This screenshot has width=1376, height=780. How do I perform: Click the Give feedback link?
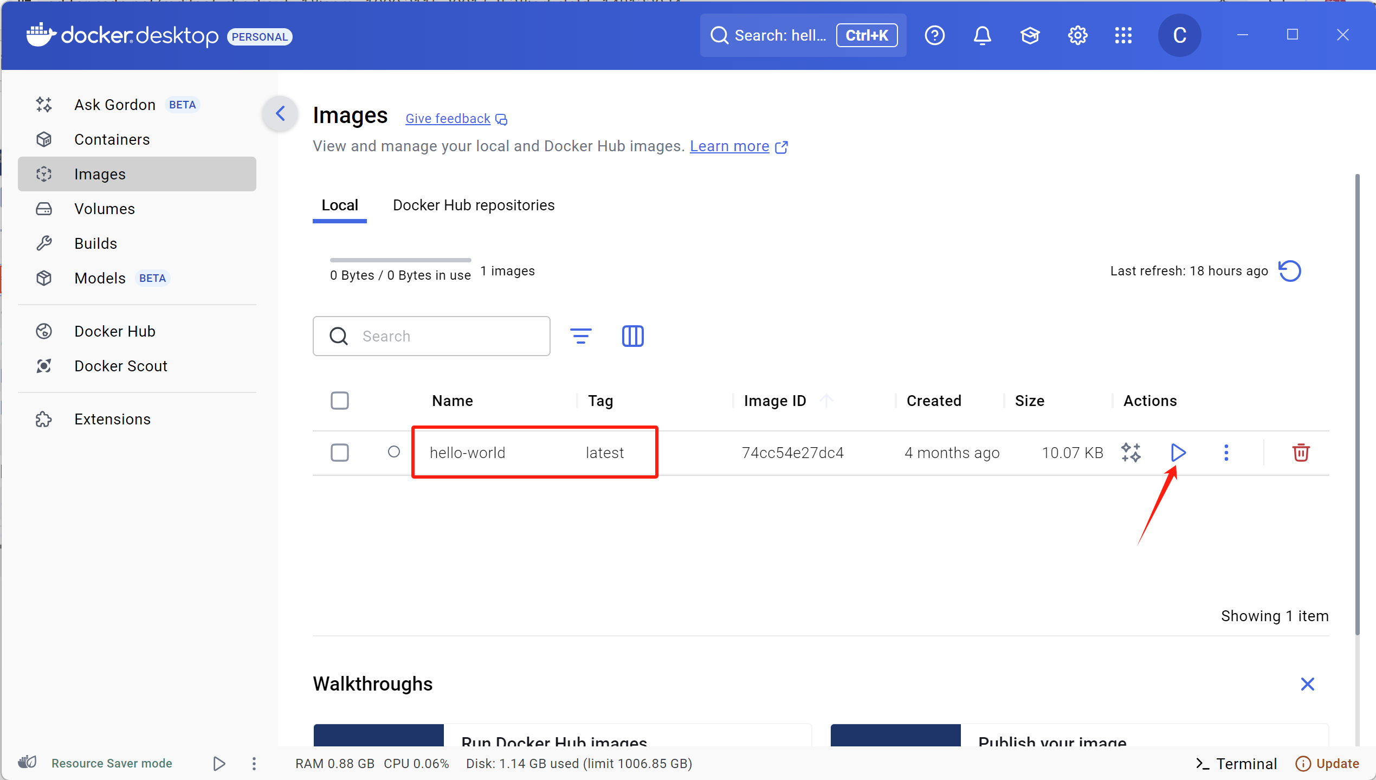[x=448, y=119]
